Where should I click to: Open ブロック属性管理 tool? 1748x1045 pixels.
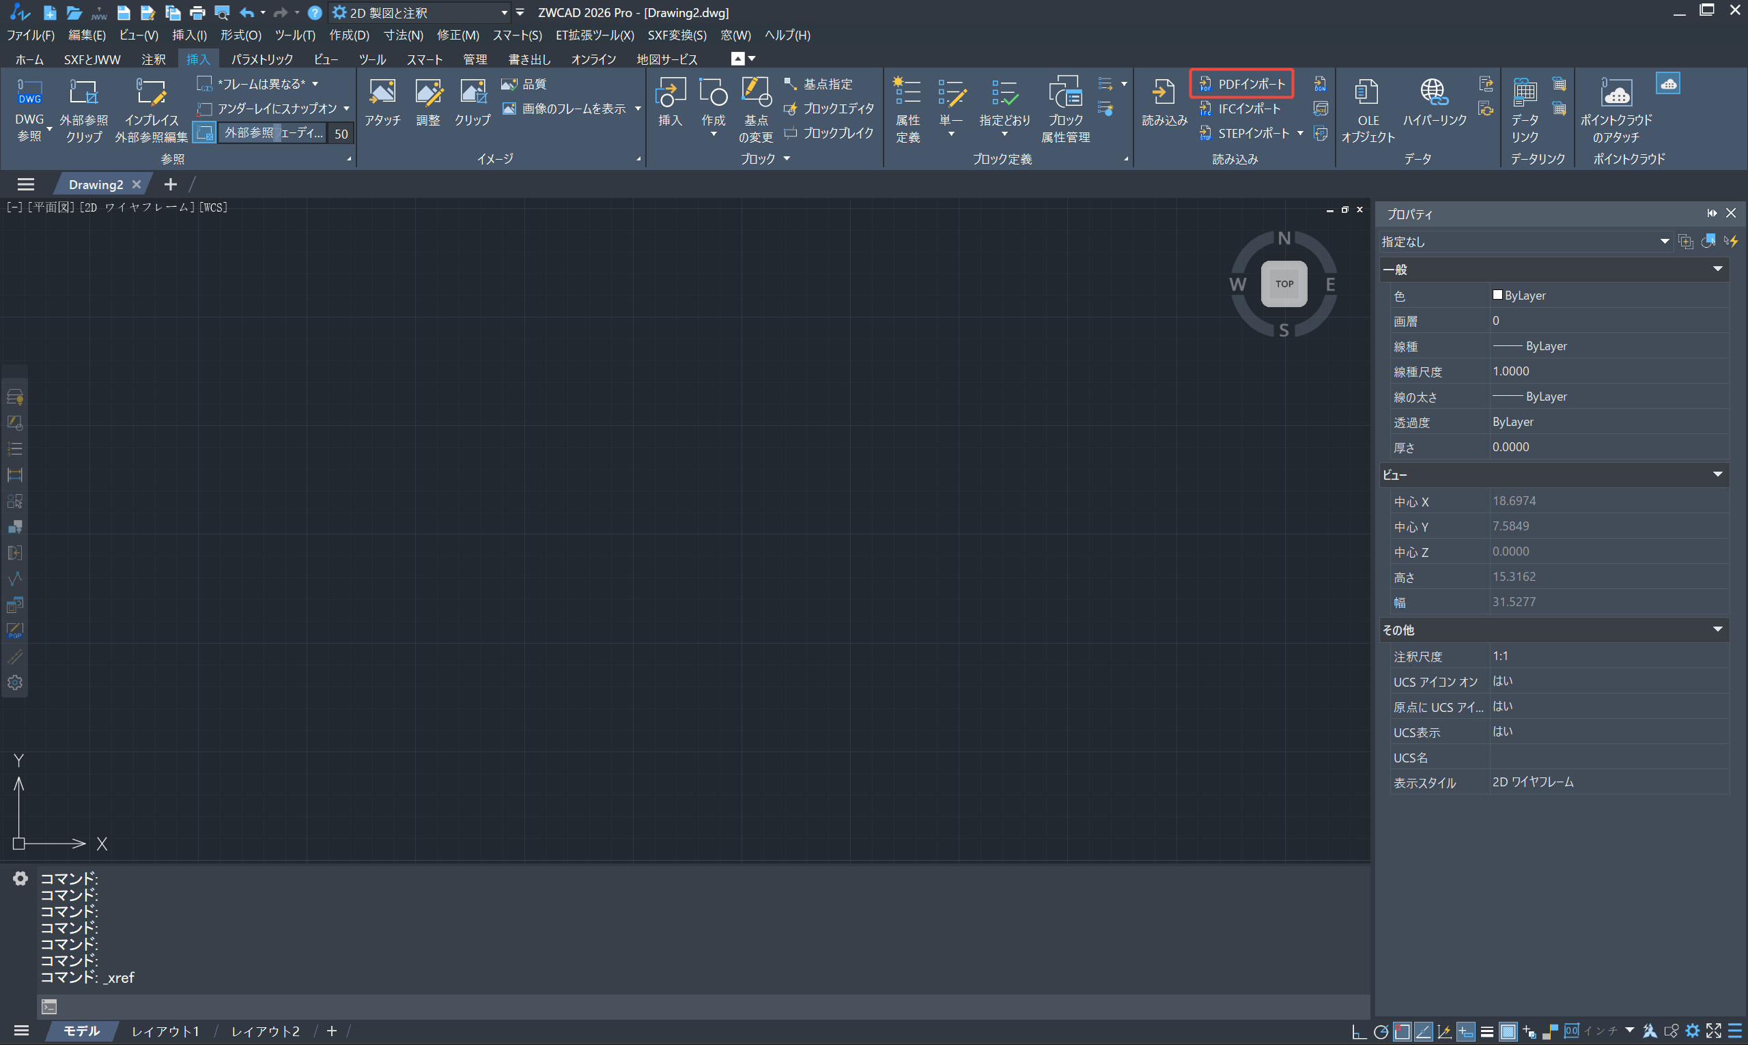pyautogui.click(x=1066, y=109)
